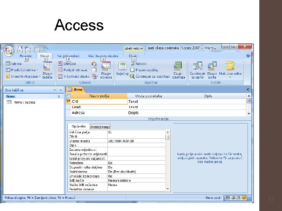This screenshot has width=282, height=211.
Task: Select the Adresa field name cell
Action: point(99,113)
